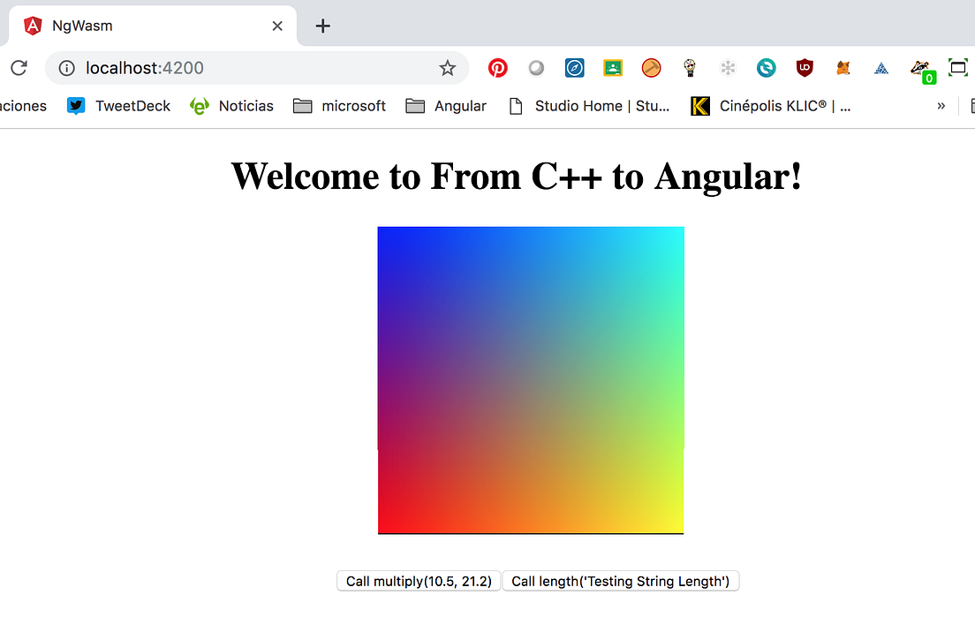
Task: Open the teal circular arrows extension icon
Action: pyautogui.click(x=766, y=67)
